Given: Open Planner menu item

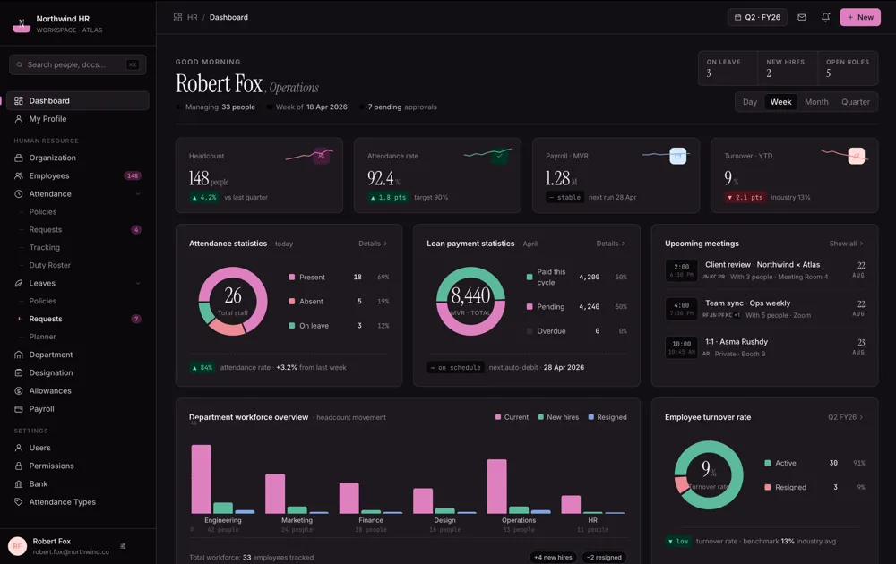Looking at the screenshot, I should pyautogui.click(x=43, y=337).
